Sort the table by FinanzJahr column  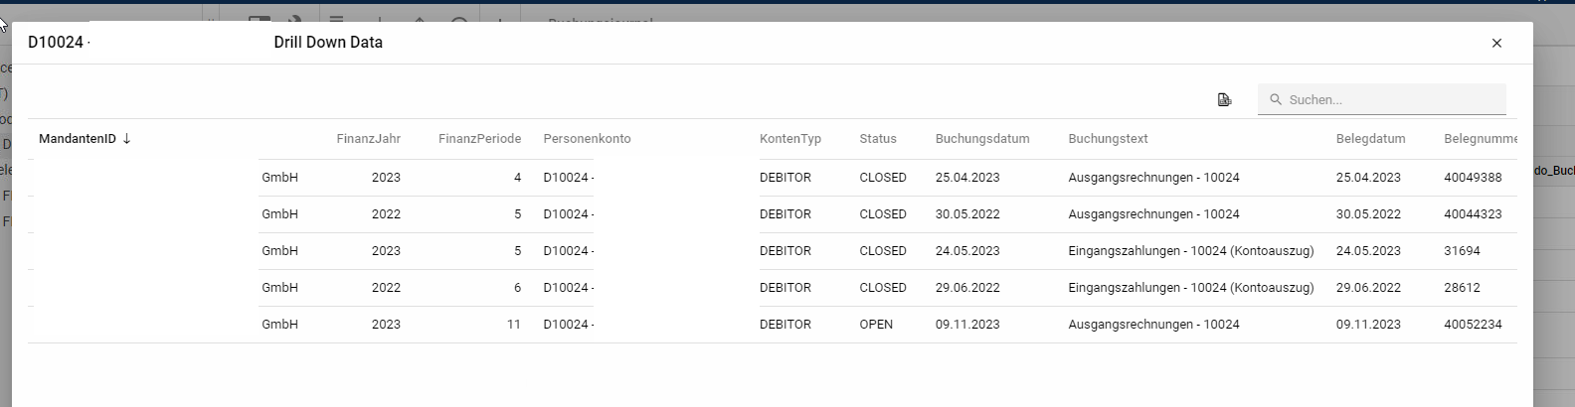(x=368, y=139)
